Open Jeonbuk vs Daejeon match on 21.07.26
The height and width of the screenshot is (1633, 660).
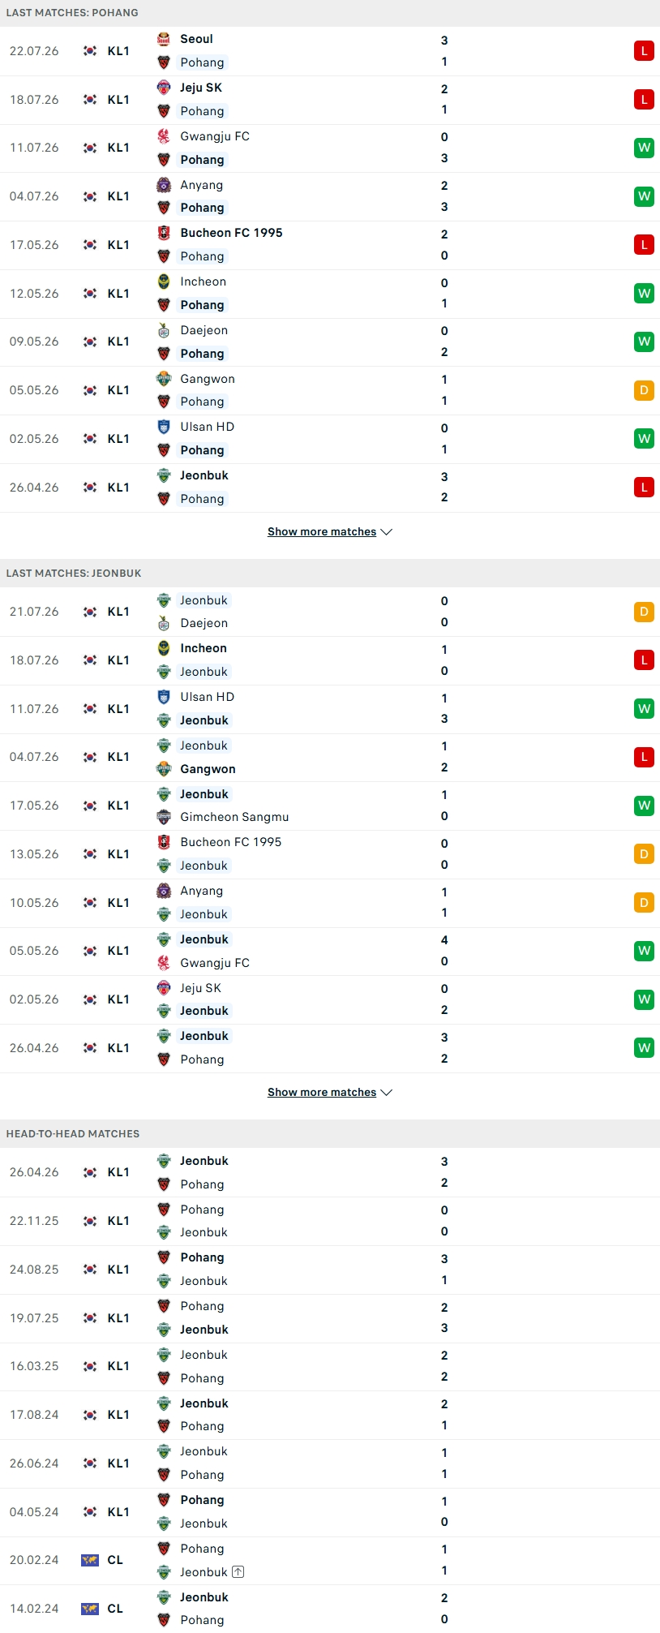tap(330, 612)
